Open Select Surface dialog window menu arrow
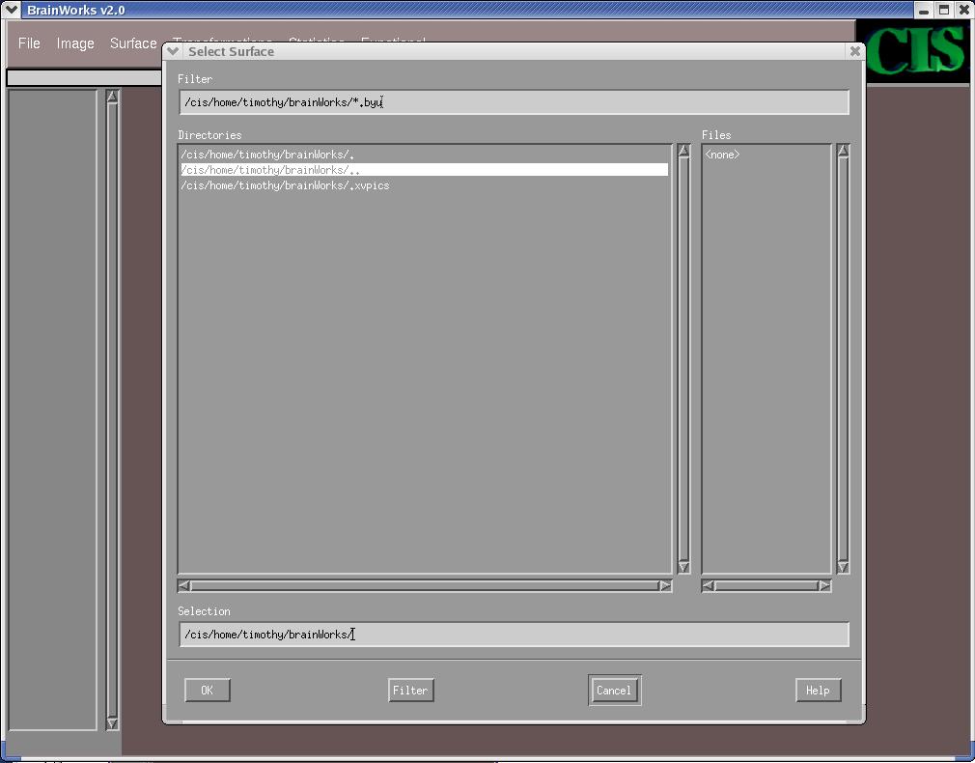Viewport: 975px width, 763px height. coord(174,51)
